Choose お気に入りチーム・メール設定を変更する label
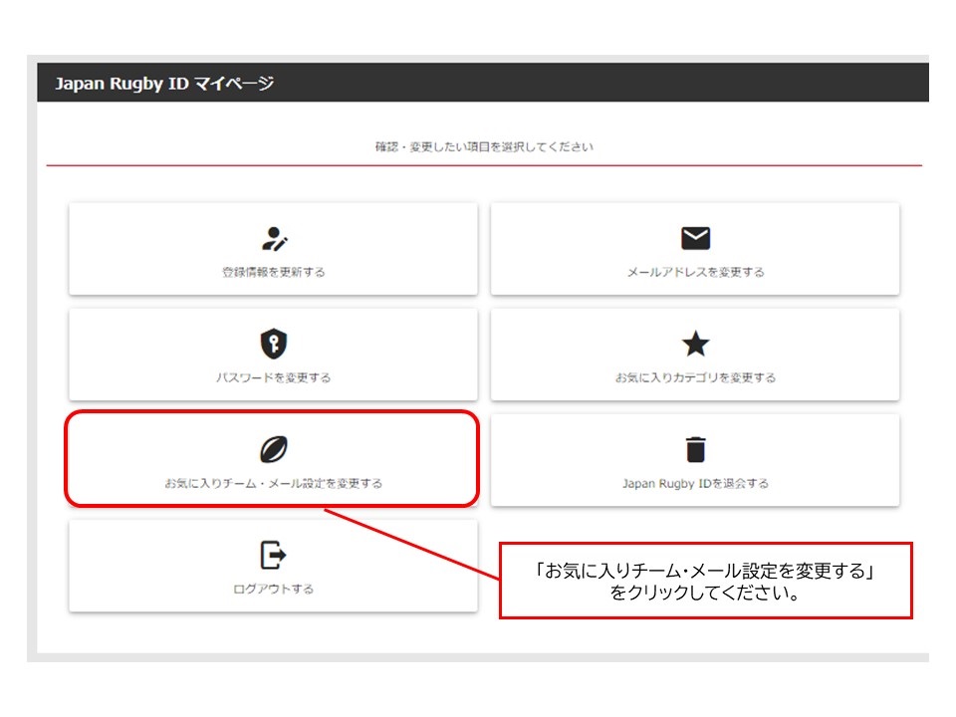 [x=273, y=483]
